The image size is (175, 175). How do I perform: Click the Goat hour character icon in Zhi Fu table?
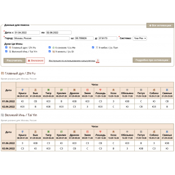(113, 90)
